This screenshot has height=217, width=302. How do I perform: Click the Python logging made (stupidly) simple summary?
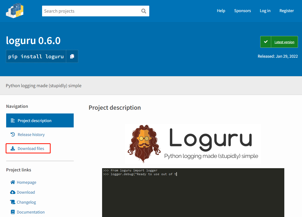[x=44, y=86]
